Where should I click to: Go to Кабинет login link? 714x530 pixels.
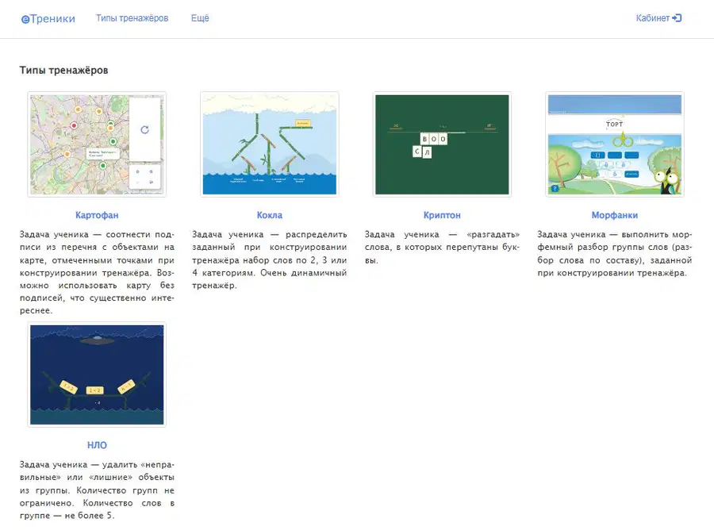click(658, 18)
